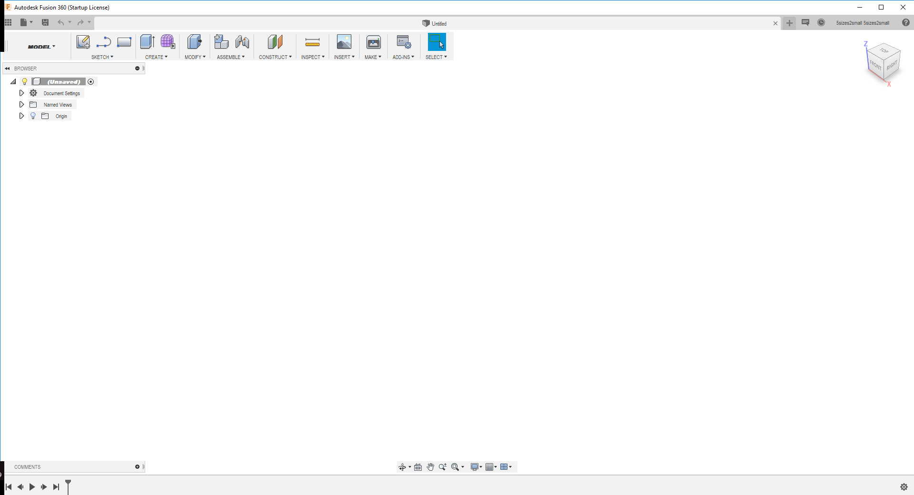Expand the Named Views node
This screenshot has width=914, height=495.
coord(21,104)
